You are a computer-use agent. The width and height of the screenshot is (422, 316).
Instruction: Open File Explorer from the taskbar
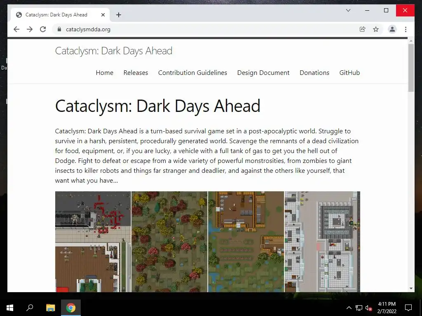tap(50, 308)
